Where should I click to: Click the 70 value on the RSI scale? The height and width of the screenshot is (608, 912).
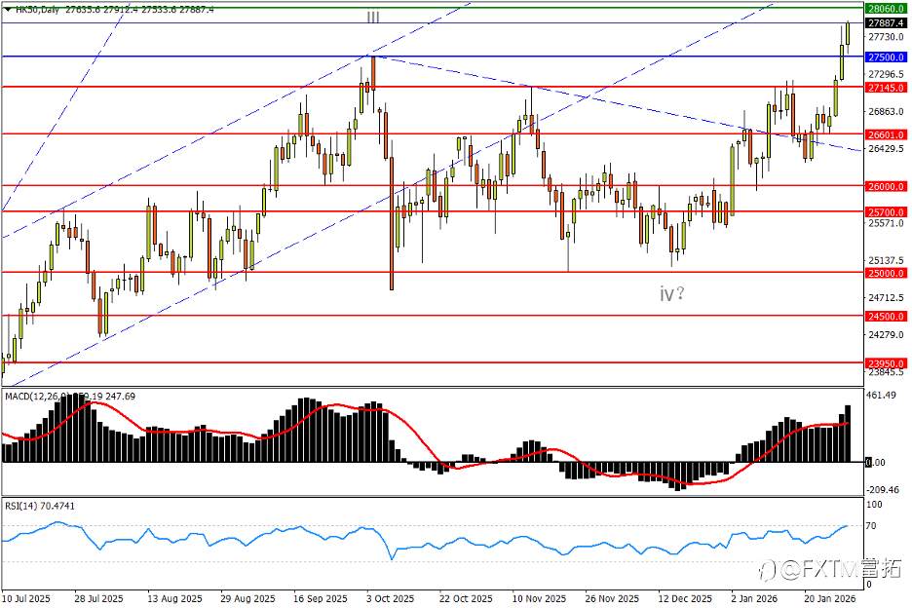coord(871,526)
